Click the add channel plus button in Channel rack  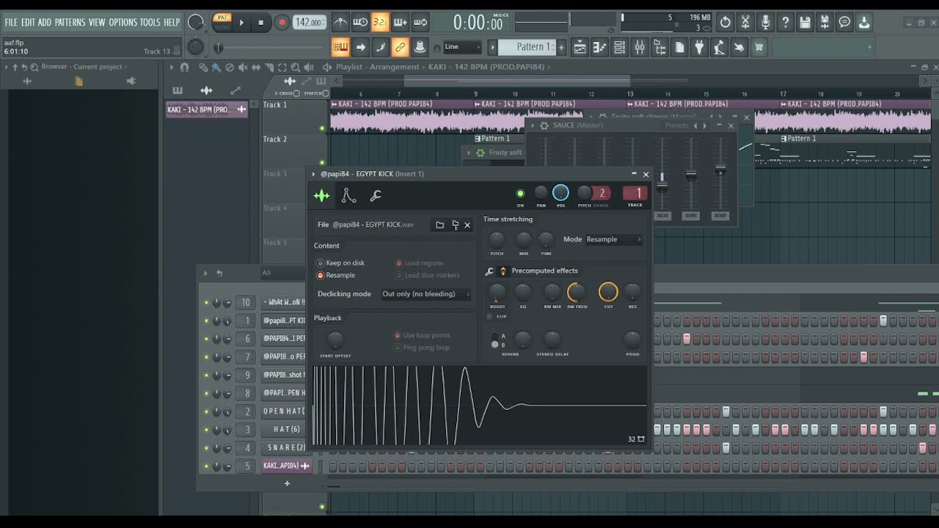pyautogui.click(x=287, y=483)
